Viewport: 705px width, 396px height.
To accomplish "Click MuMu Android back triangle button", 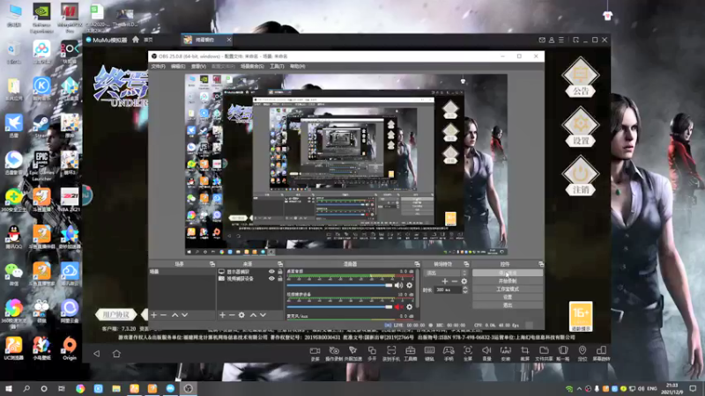I will 97,354.
